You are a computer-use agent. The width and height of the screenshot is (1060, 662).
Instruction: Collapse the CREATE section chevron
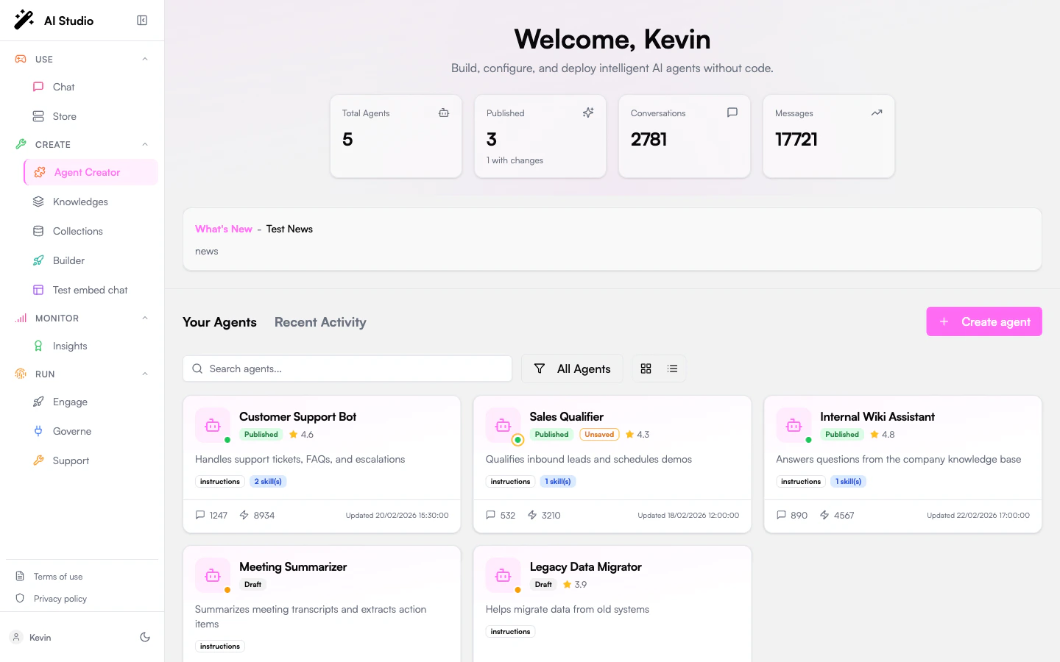point(145,144)
